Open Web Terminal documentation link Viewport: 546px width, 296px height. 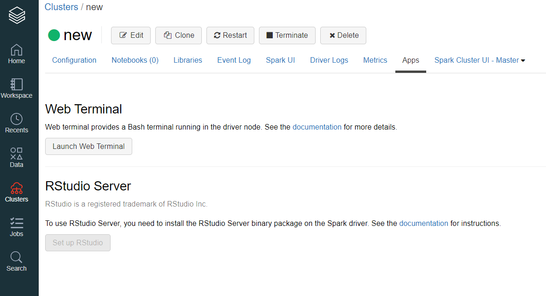[x=317, y=127]
